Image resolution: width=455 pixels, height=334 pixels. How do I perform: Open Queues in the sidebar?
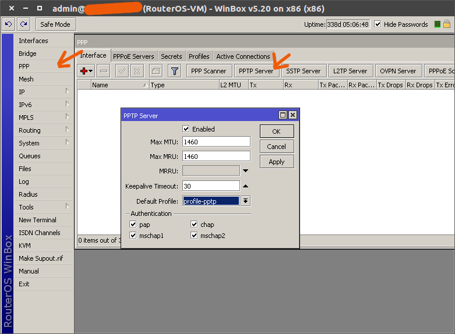click(x=44, y=156)
